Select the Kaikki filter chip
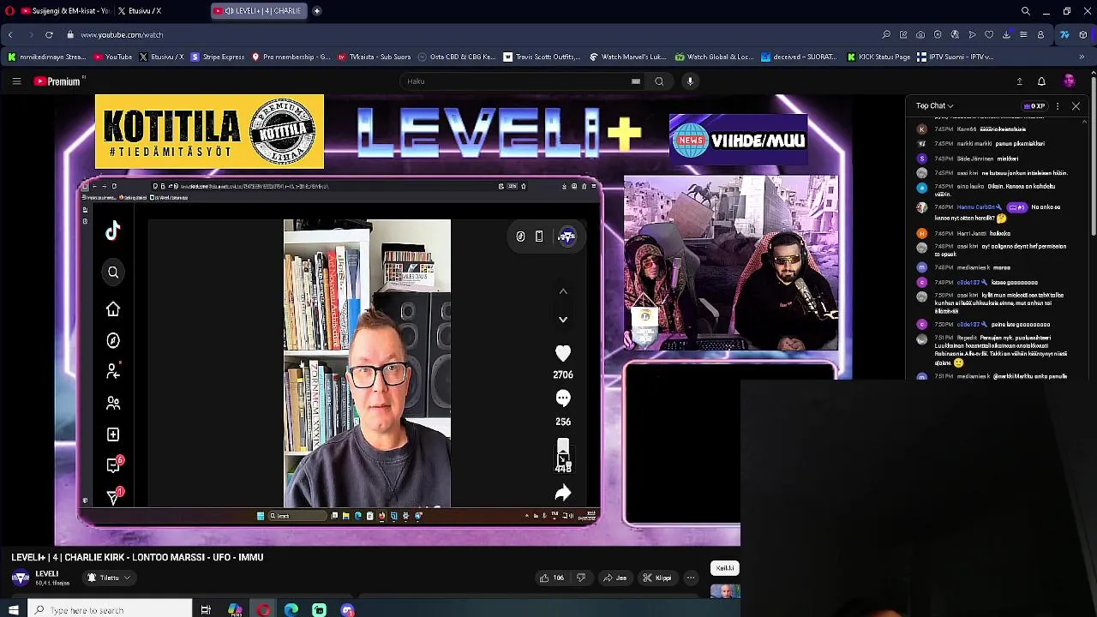 point(725,568)
